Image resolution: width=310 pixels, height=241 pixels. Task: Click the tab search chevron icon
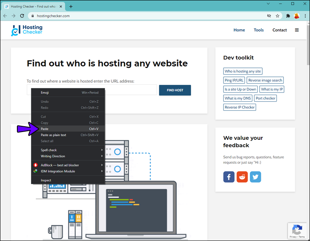(x=268, y=4)
